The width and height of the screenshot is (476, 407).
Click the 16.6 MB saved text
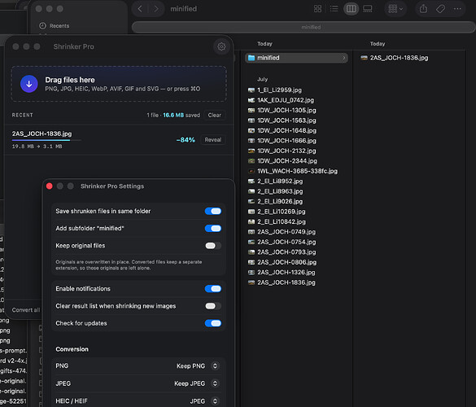(181, 115)
